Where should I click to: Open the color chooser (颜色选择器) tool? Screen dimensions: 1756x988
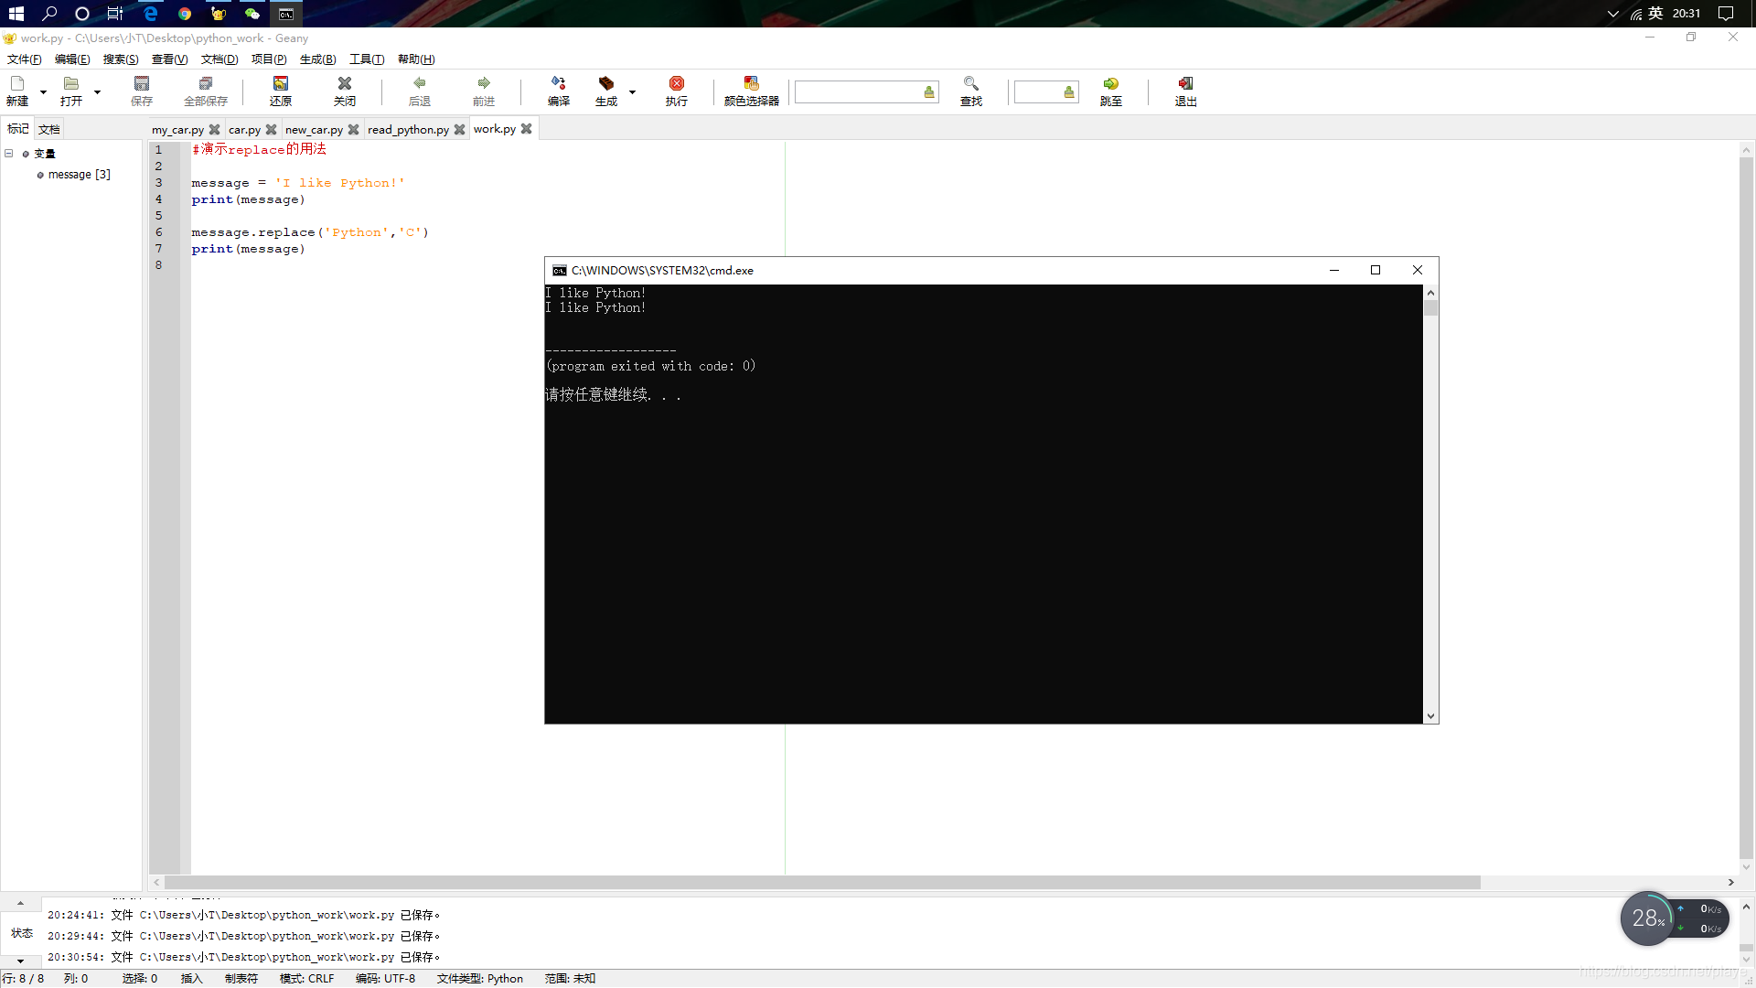[751, 90]
